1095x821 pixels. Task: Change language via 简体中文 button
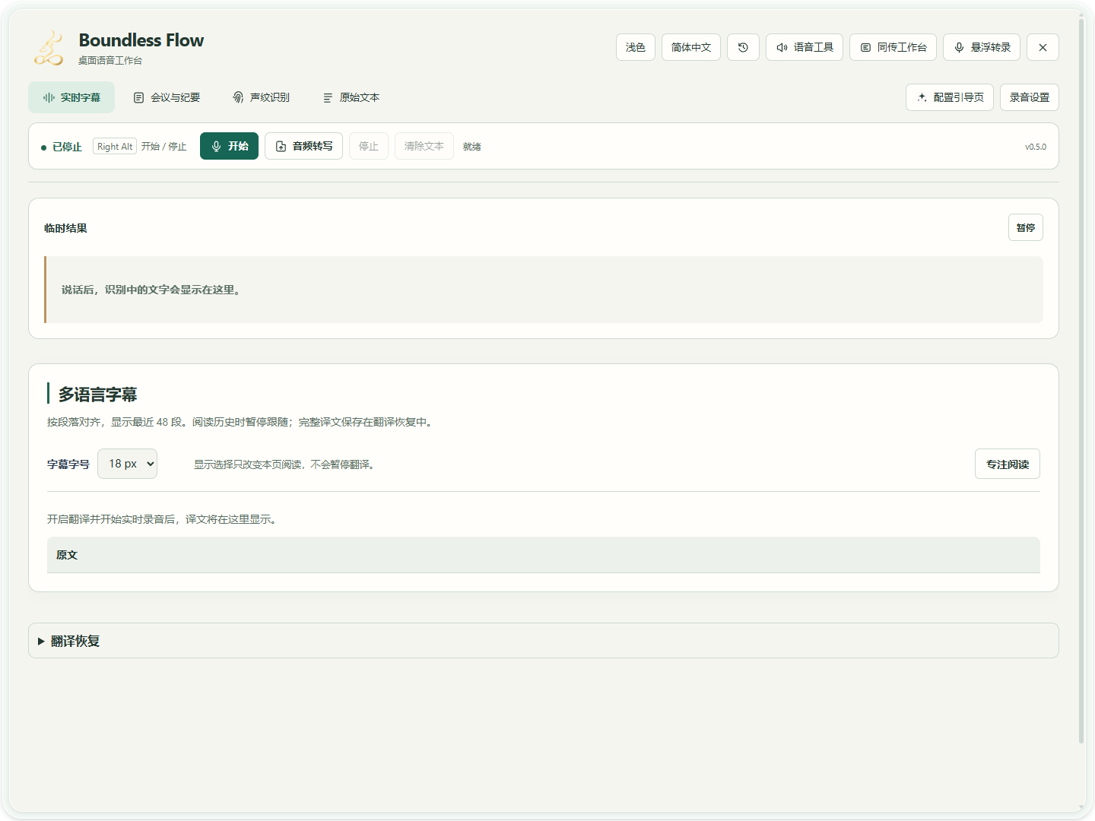tap(691, 47)
